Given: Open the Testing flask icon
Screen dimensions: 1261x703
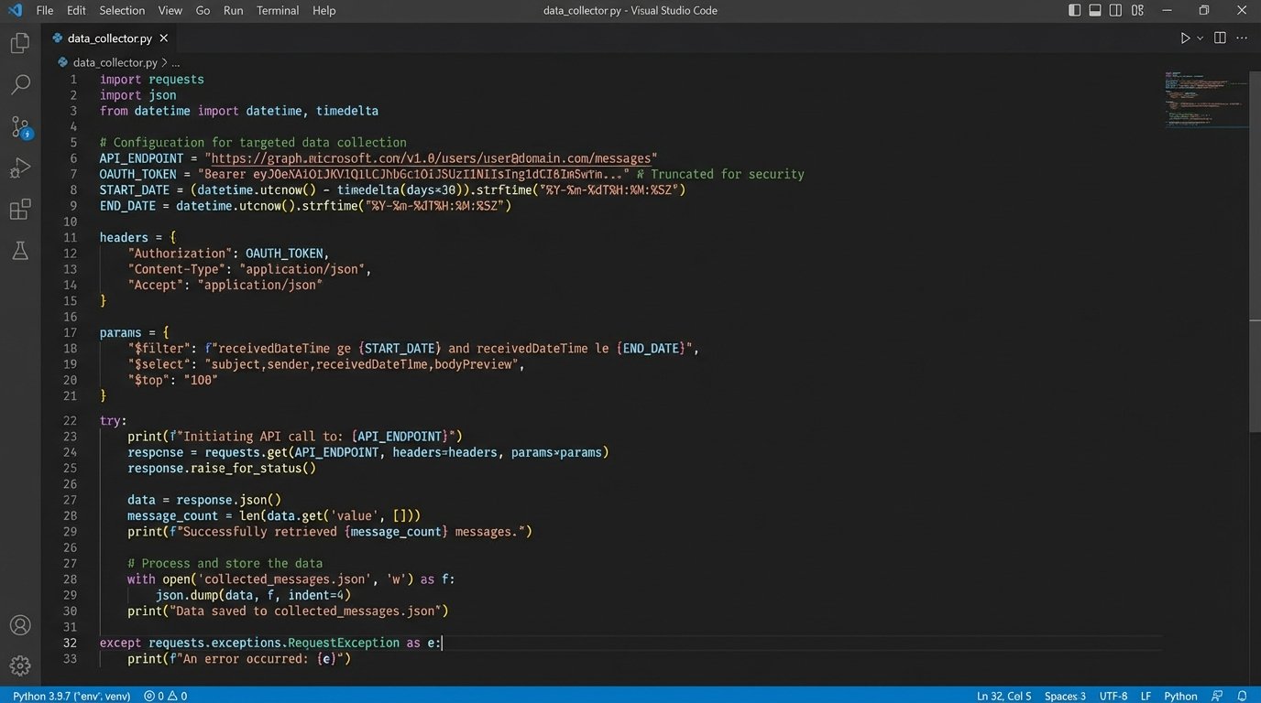Looking at the screenshot, I should (19, 252).
